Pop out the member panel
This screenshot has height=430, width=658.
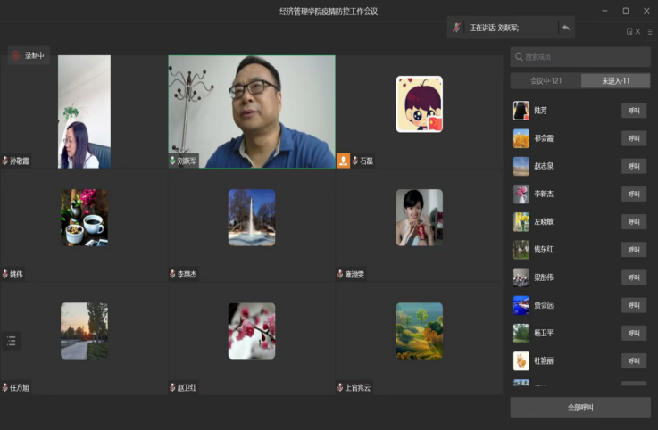[629, 31]
